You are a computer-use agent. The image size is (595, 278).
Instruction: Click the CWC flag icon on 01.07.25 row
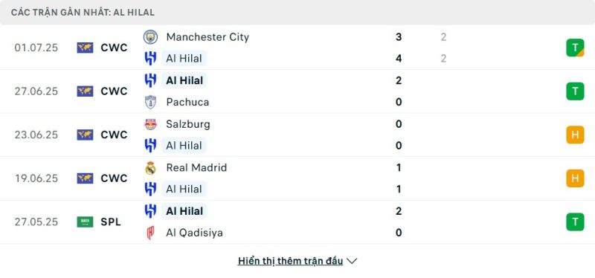[x=85, y=48]
